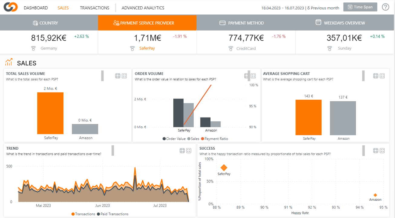Screen dimensions: 395x218
Task: Select the Weekdays Overview tab
Action: (344, 23)
